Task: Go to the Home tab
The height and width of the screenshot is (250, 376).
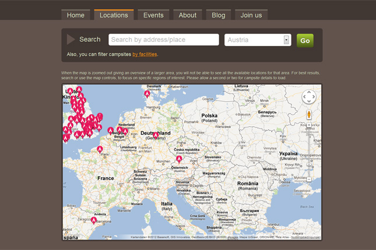Action: (x=76, y=15)
